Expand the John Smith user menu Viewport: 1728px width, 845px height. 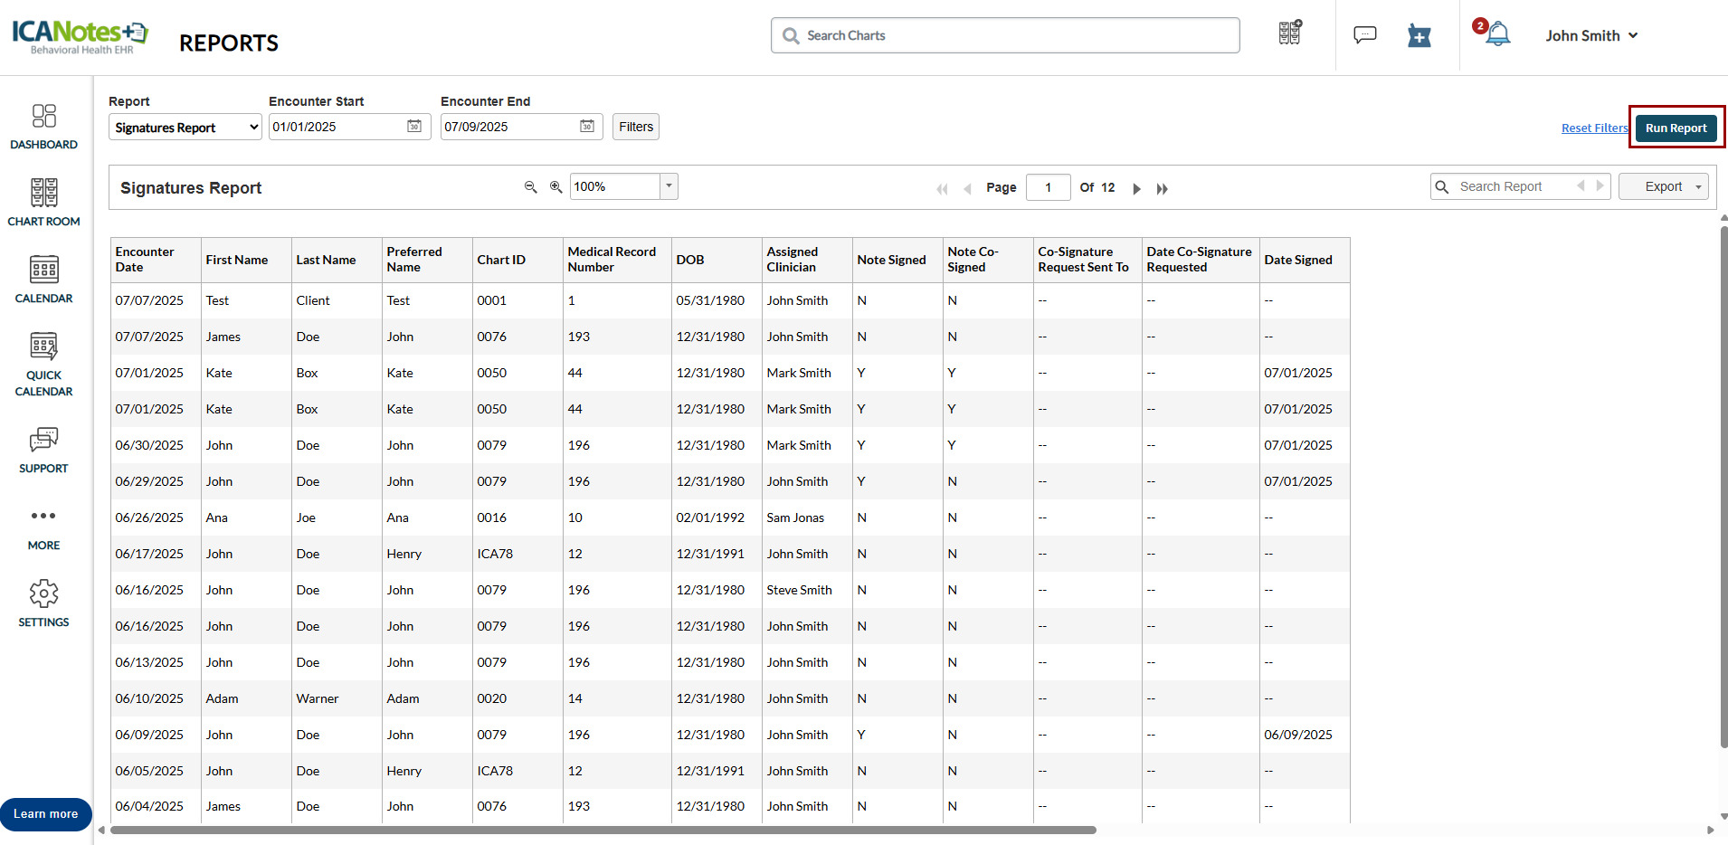click(1591, 35)
